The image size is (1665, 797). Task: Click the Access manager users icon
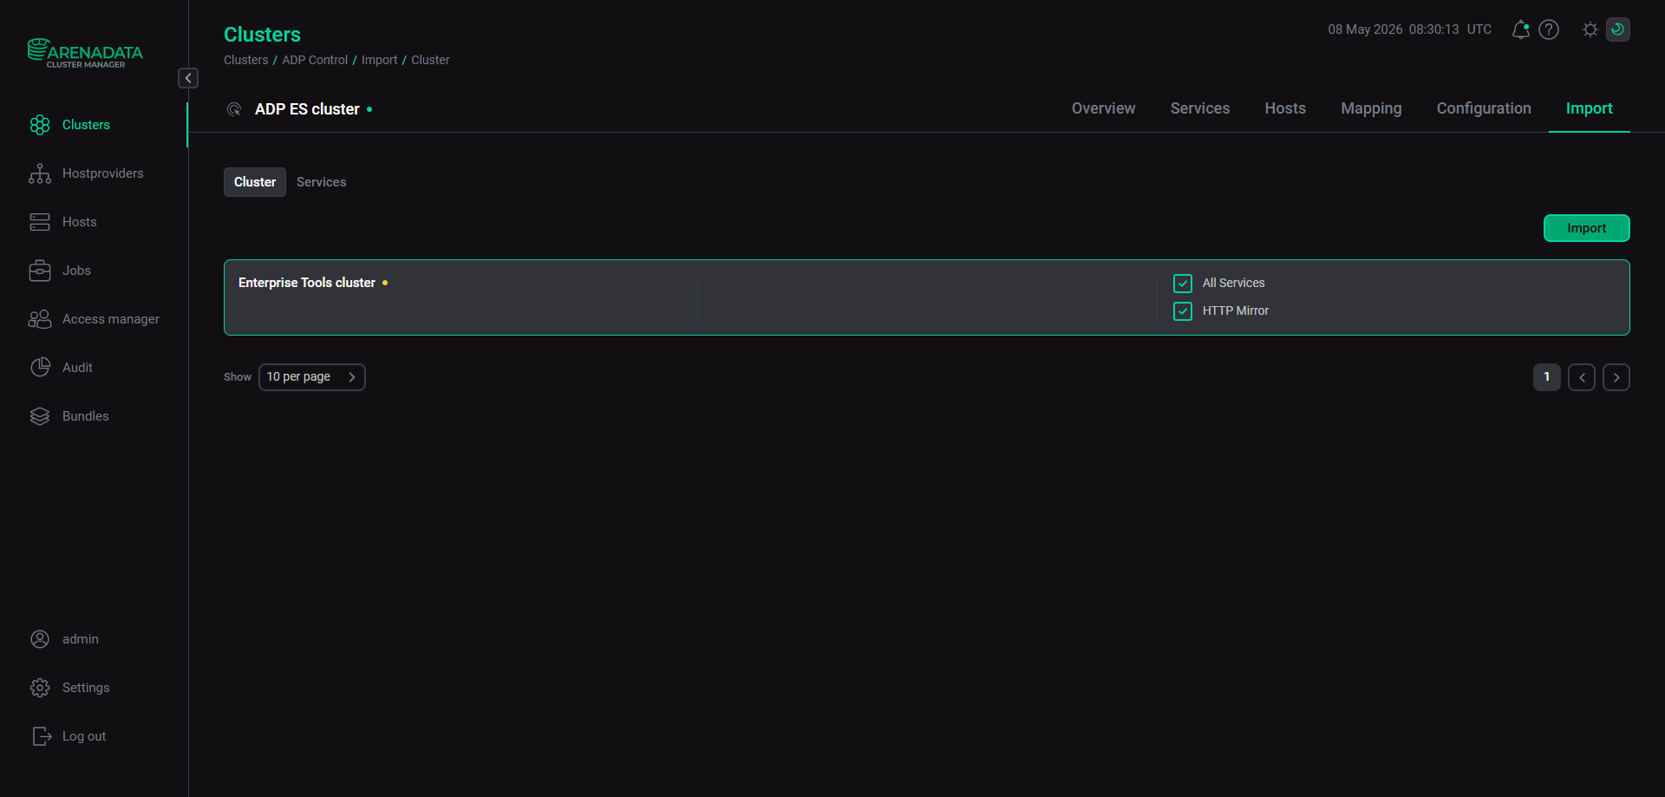pyautogui.click(x=40, y=319)
